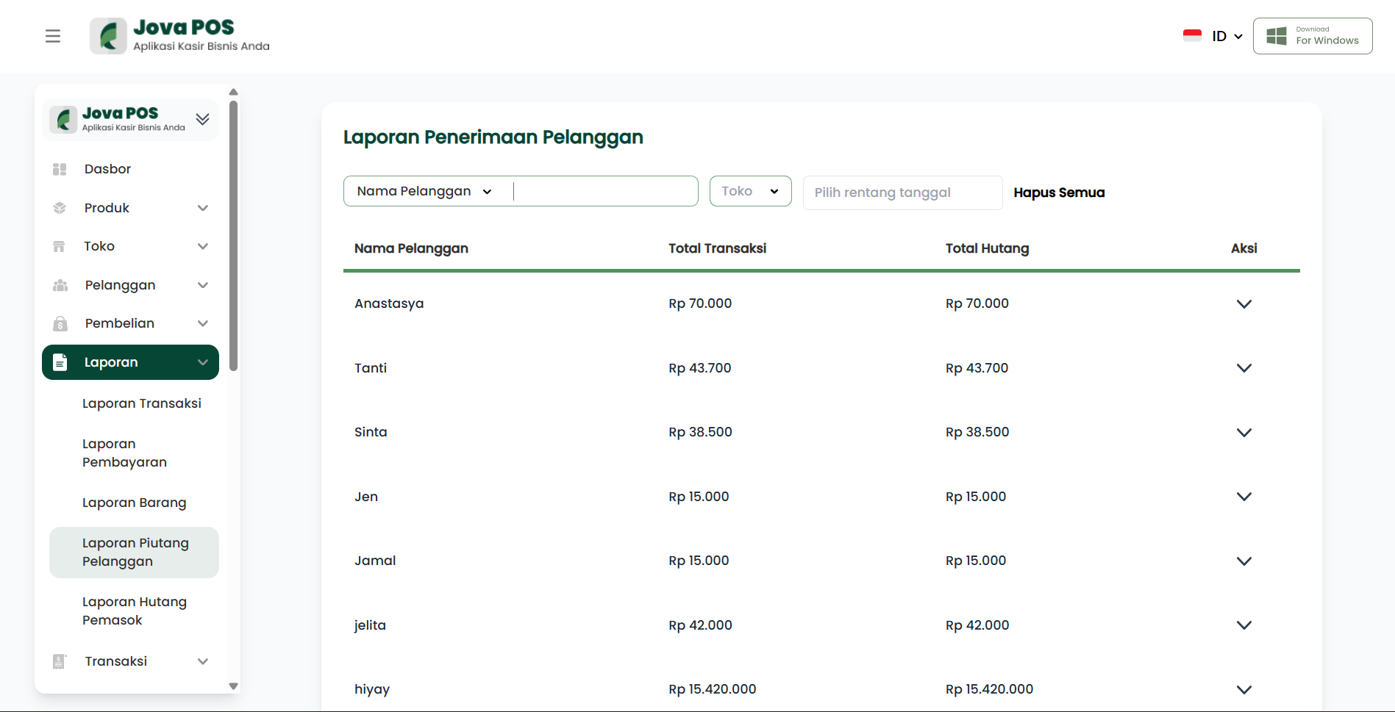
Task: Open the Toko filter dropdown
Action: pyautogui.click(x=750, y=191)
